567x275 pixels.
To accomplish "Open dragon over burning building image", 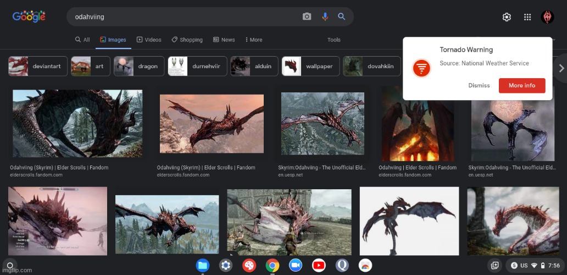I will pyautogui.click(x=418, y=123).
